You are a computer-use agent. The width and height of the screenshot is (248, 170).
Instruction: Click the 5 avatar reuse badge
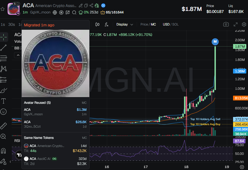coord(16,4)
